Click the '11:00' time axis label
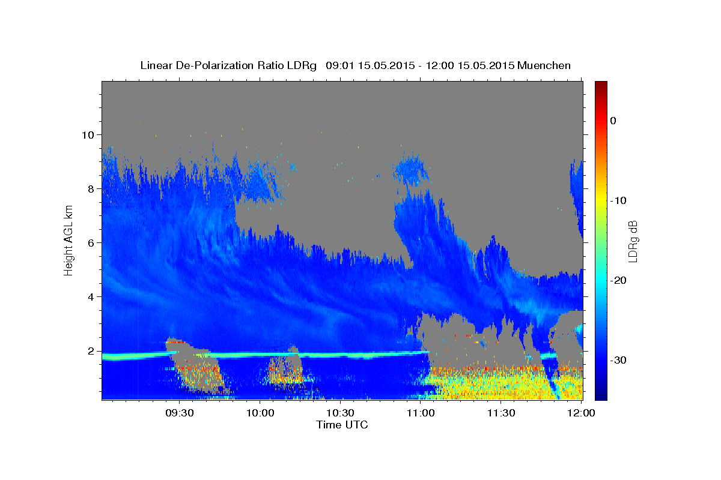721x480 pixels. coord(421,413)
